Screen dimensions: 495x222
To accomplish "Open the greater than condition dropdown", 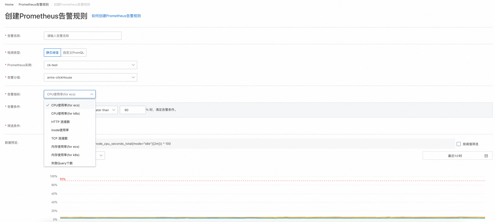I will pyautogui.click(x=106, y=110).
